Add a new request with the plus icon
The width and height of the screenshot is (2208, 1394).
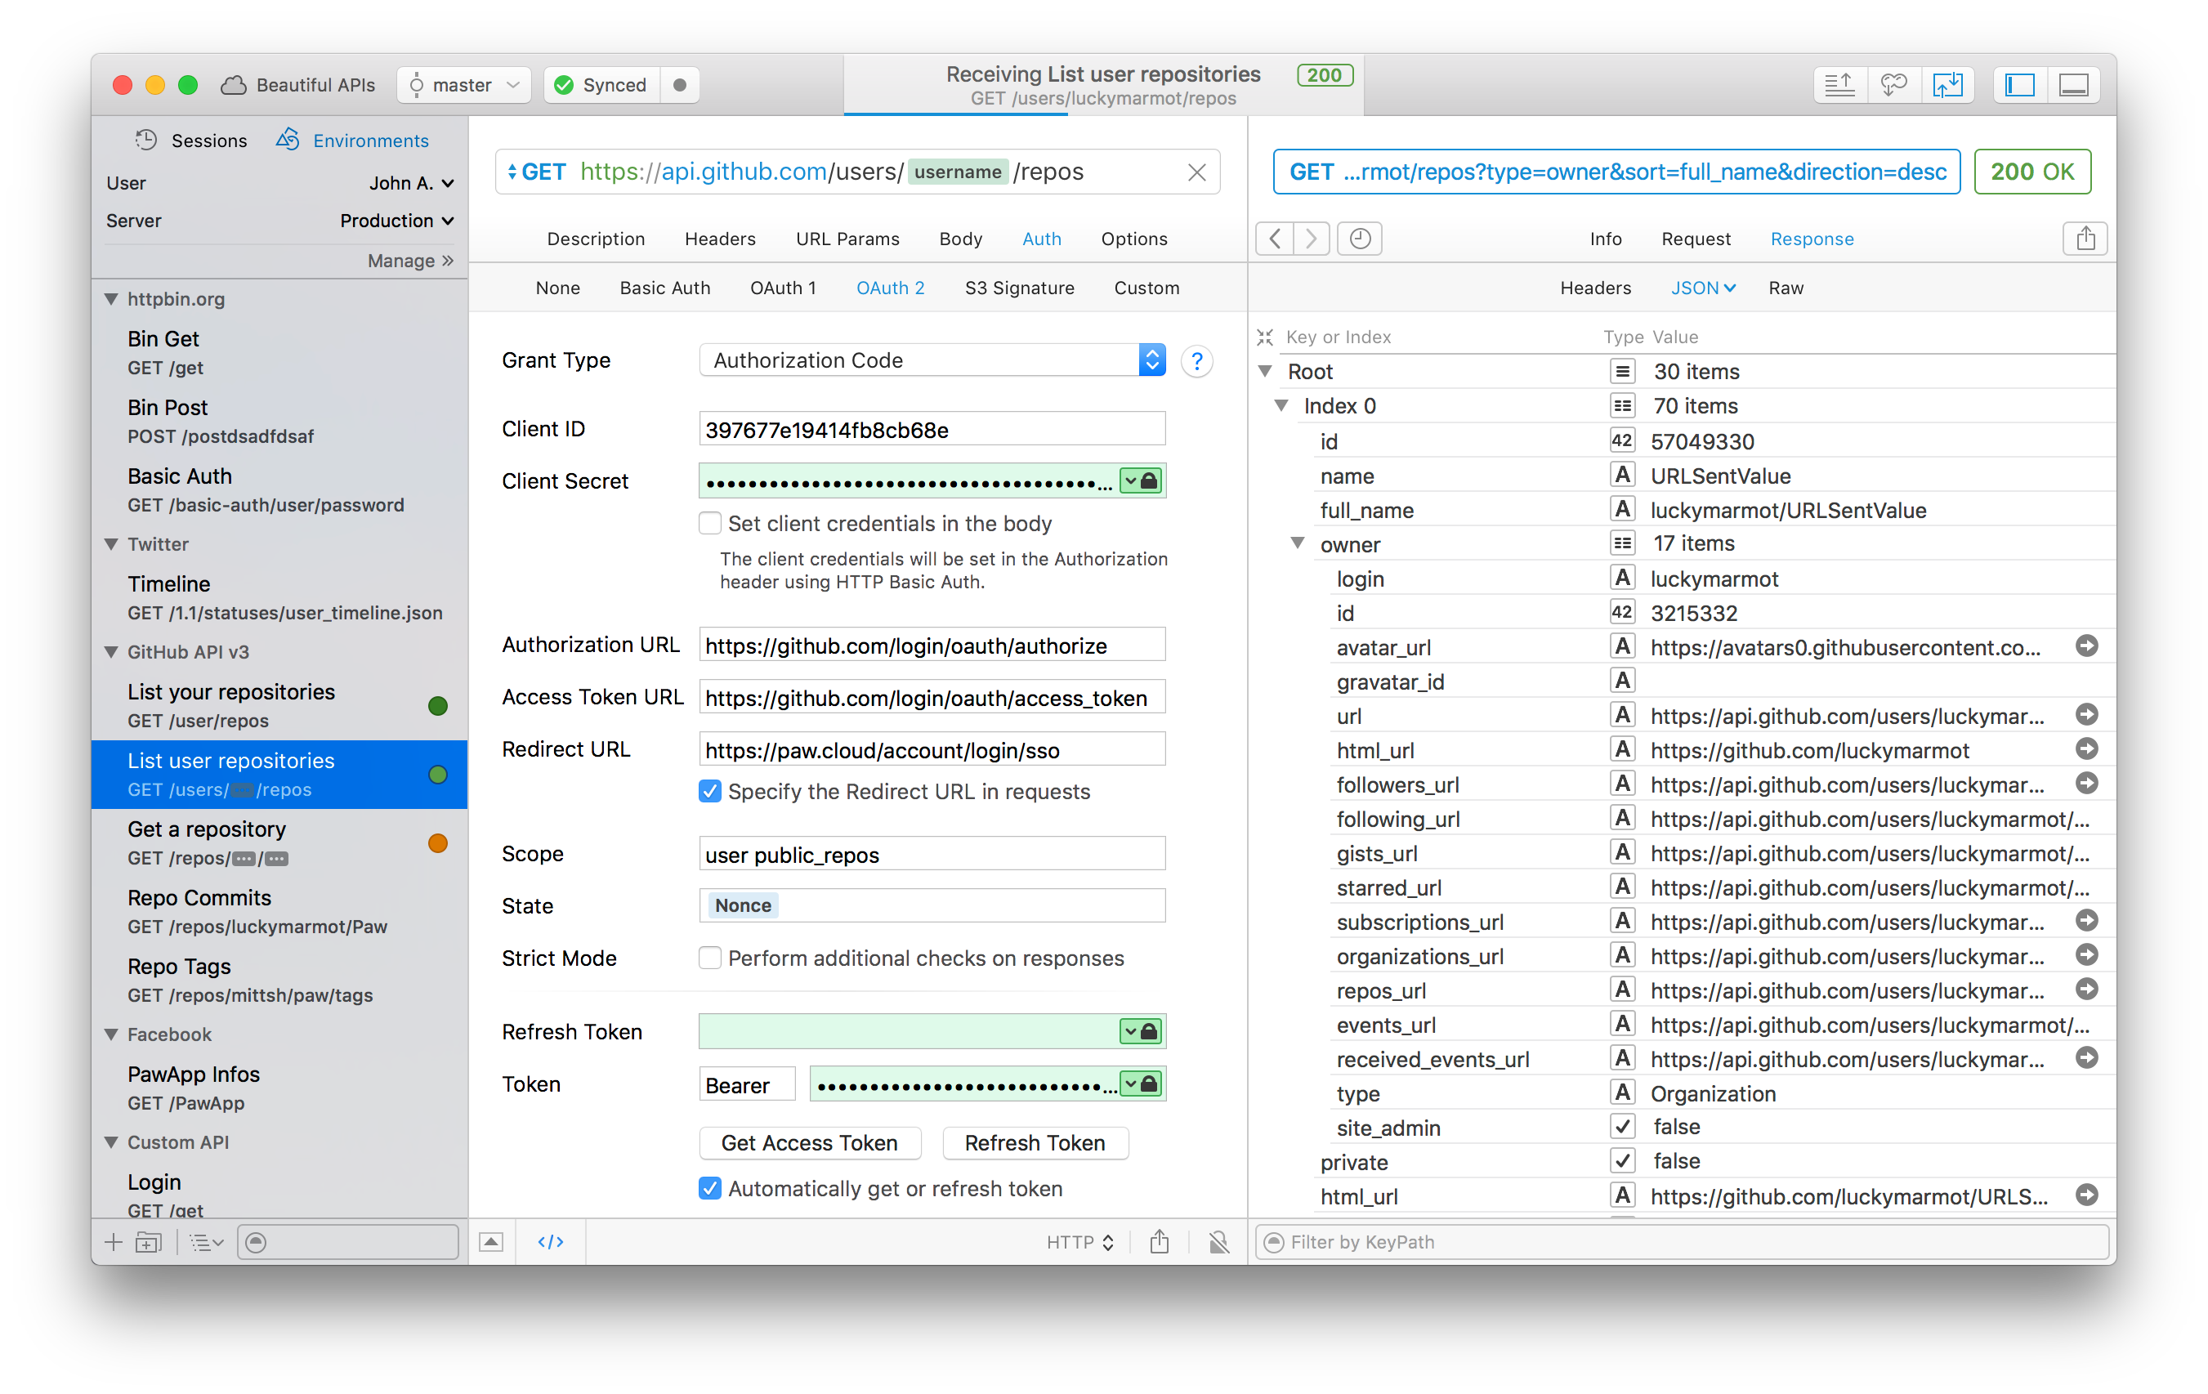click(x=113, y=1242)
